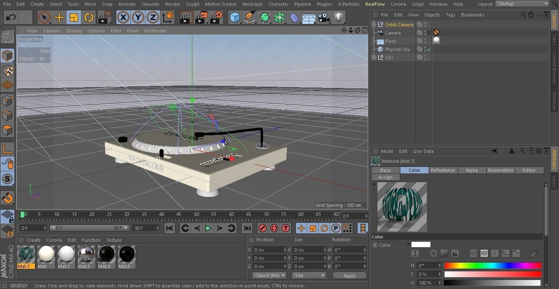
Task: Open the Layout Startup dropdown
Action: (522, 4)
